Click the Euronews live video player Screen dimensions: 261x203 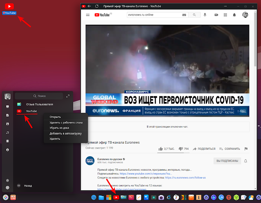click(167, 70)
